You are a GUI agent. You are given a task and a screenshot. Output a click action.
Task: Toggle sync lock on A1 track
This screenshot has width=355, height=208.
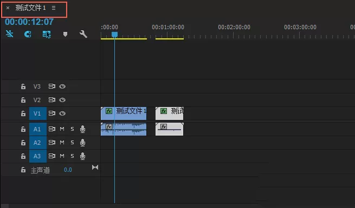point(52,129)
